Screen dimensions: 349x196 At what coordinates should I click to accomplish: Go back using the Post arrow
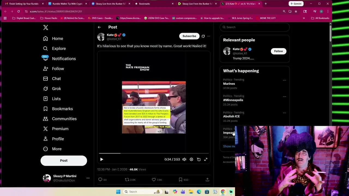[x=99, y=27]
